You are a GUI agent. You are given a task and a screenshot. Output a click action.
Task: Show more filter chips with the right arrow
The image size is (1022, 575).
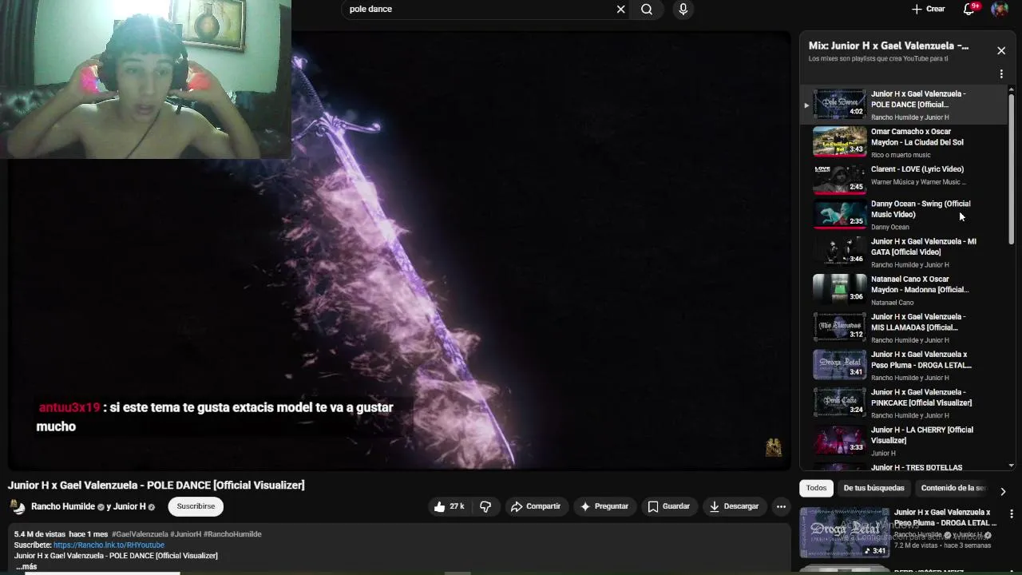pyautogui.click(x=1003, y=491)
